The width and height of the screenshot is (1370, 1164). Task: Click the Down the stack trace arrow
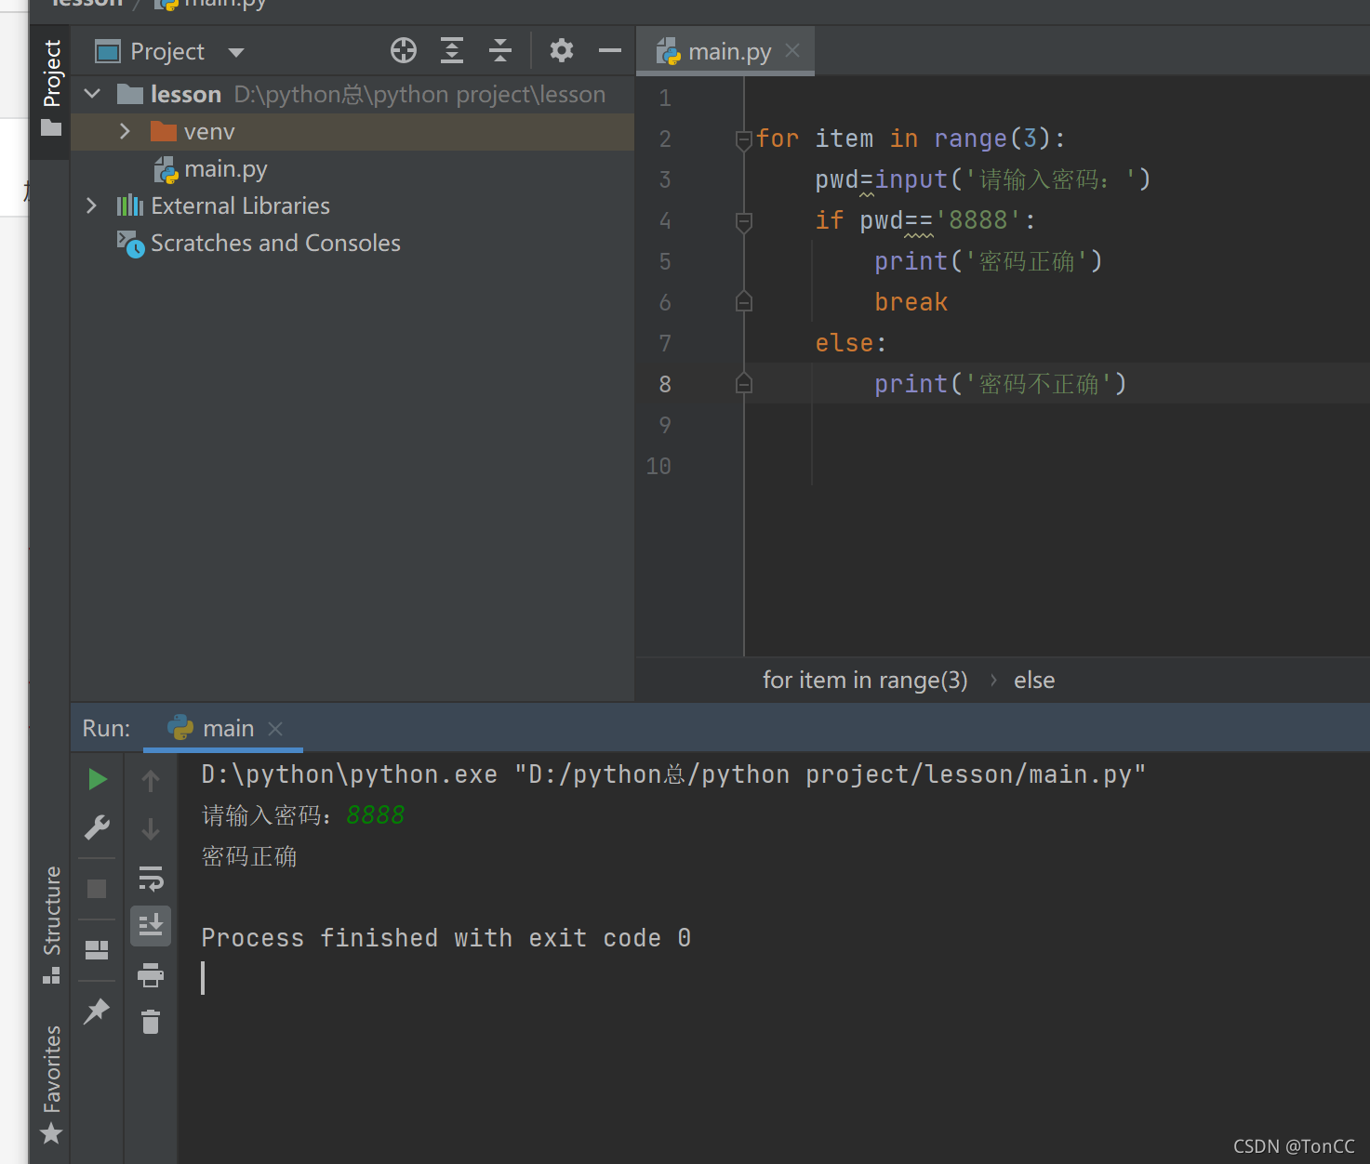[x=151, y=828]
